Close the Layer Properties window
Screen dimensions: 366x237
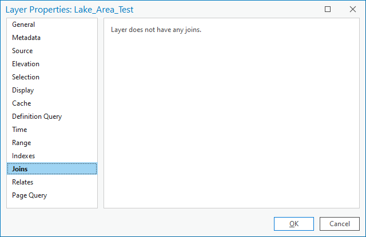(352, 9)
